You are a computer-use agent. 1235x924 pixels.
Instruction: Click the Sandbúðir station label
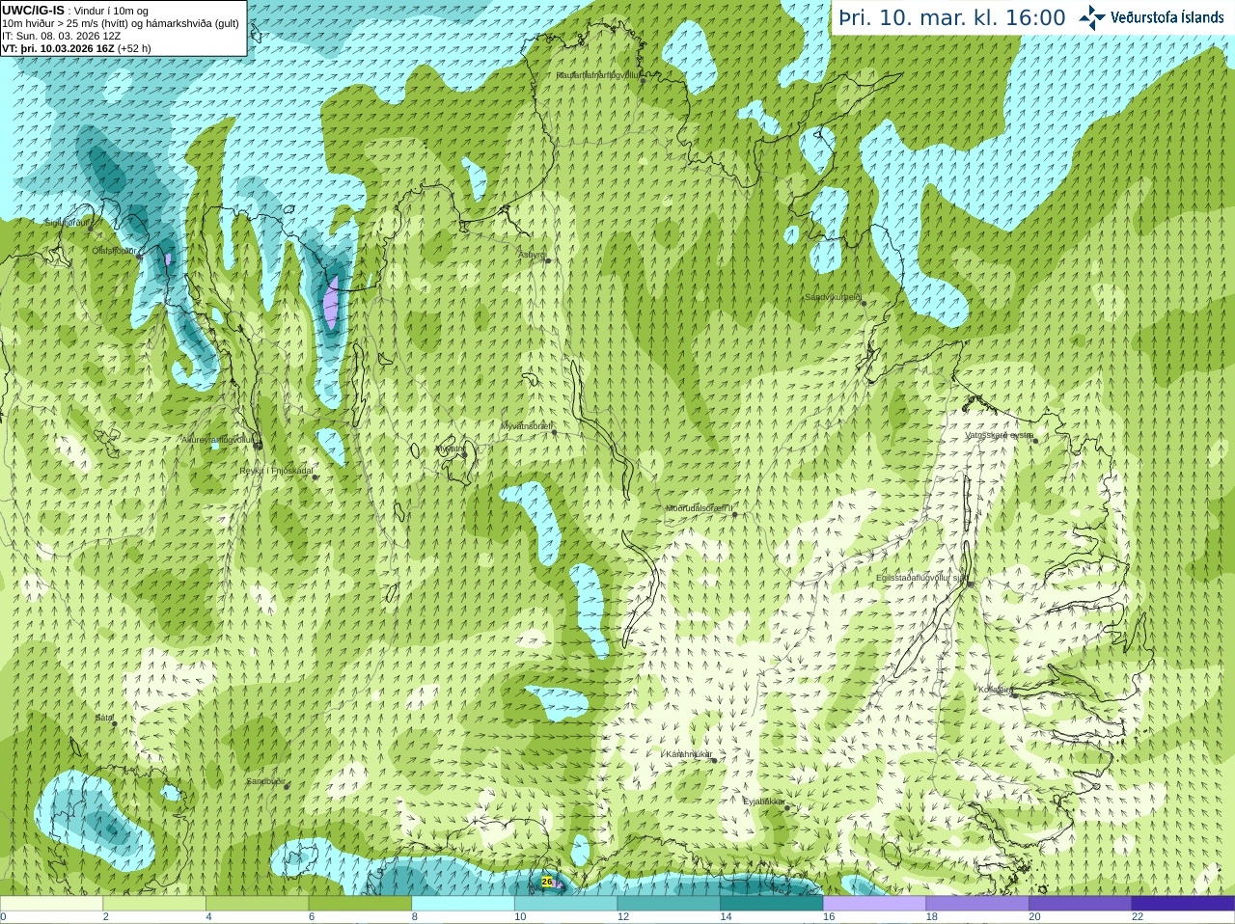click(x=265, y=781)
